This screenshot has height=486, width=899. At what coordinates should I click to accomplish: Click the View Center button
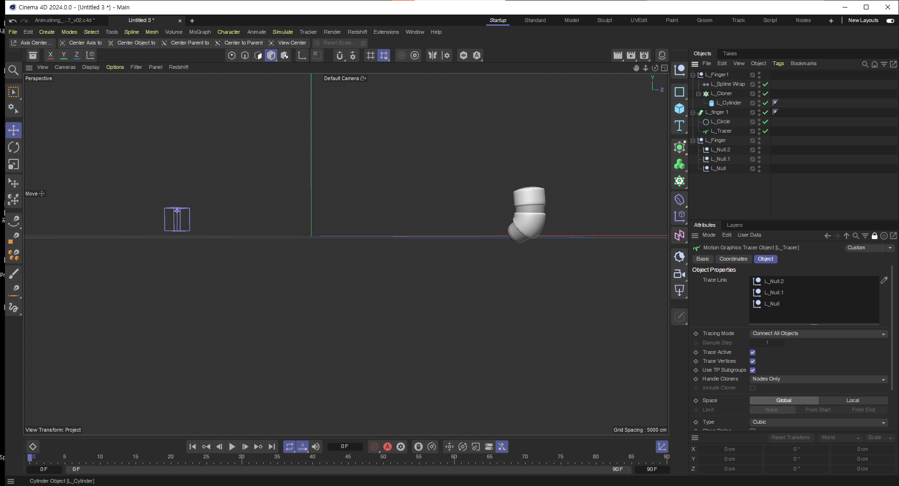288,43
